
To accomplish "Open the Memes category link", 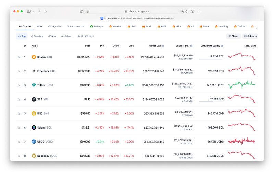I will point(116,26).
